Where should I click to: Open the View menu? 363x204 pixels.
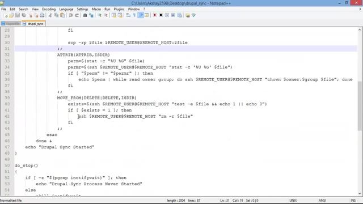pyautogui.click(x=35, y=9)
